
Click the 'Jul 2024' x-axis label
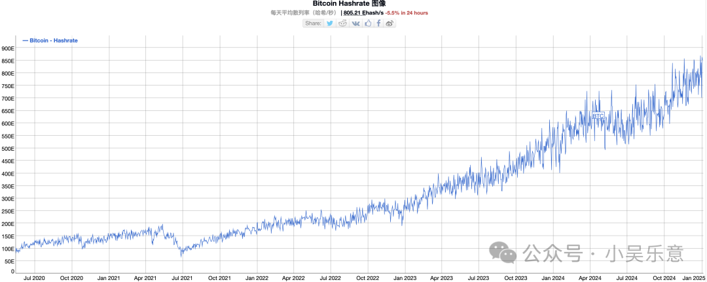[x=626, y=278]
